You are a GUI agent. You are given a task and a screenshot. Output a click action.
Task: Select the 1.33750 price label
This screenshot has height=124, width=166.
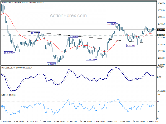36,33
